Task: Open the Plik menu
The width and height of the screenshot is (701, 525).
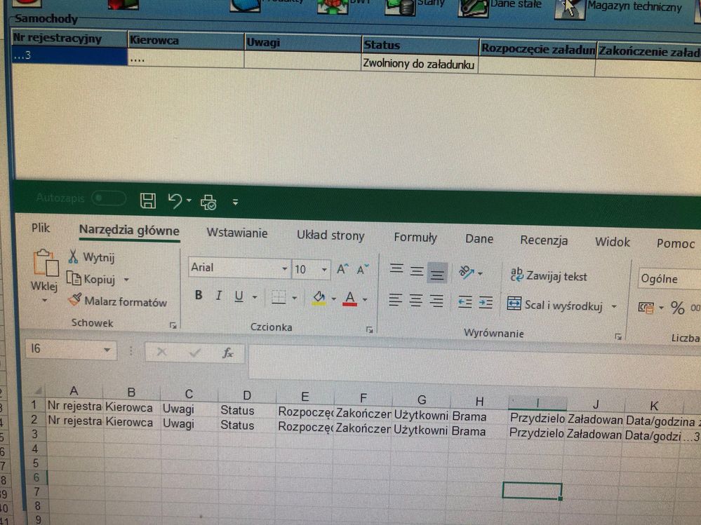Action: (41, 228)
